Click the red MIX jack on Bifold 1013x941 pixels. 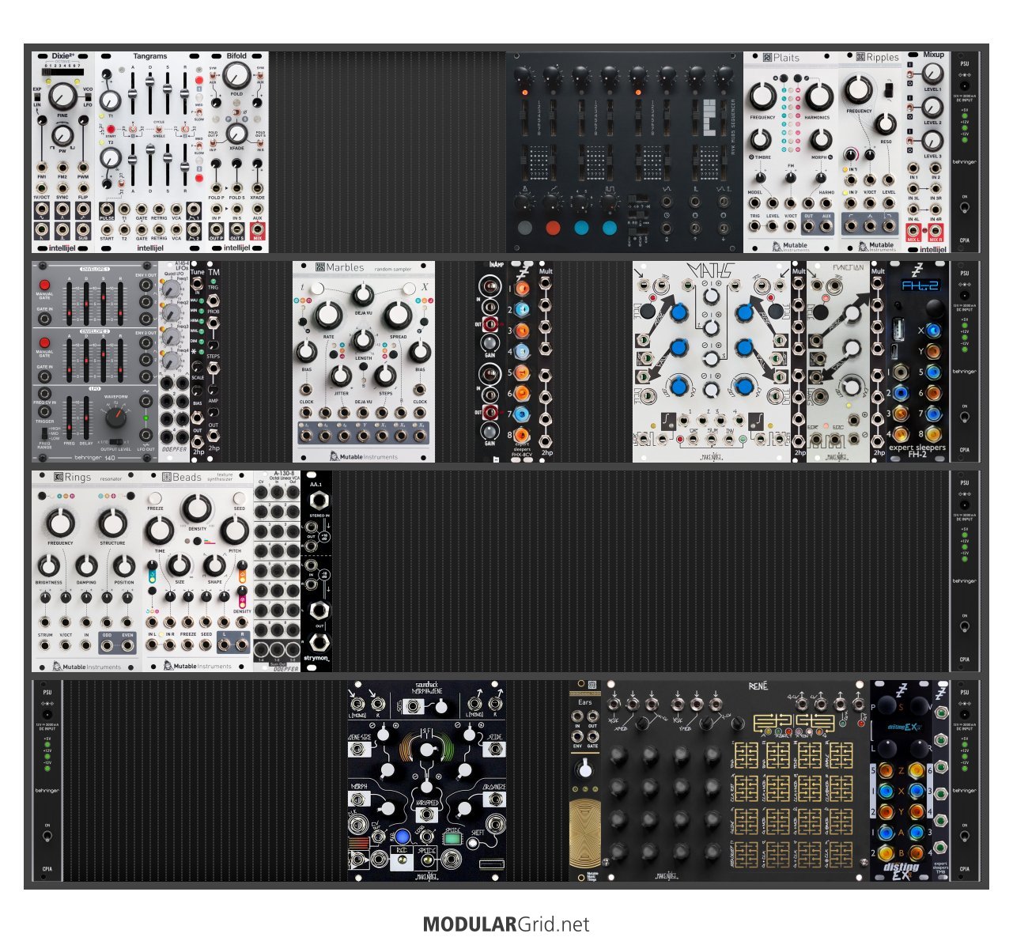258,229
